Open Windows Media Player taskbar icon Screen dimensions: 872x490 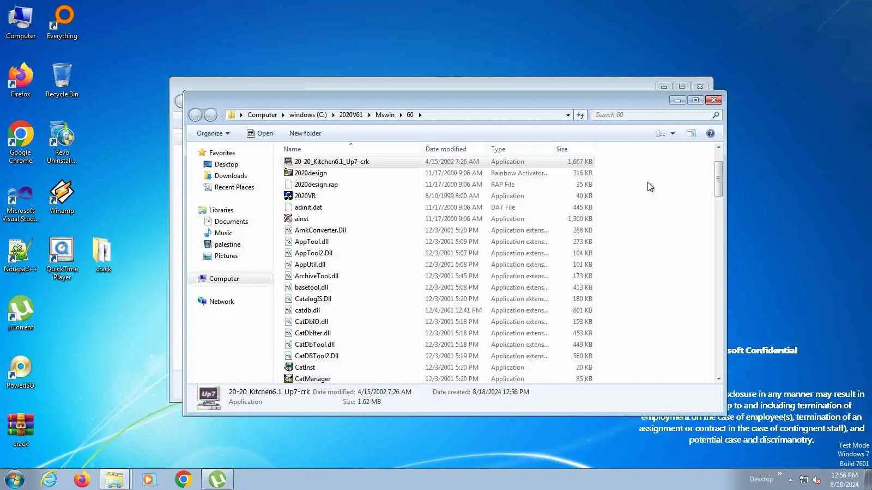(148, 480)
